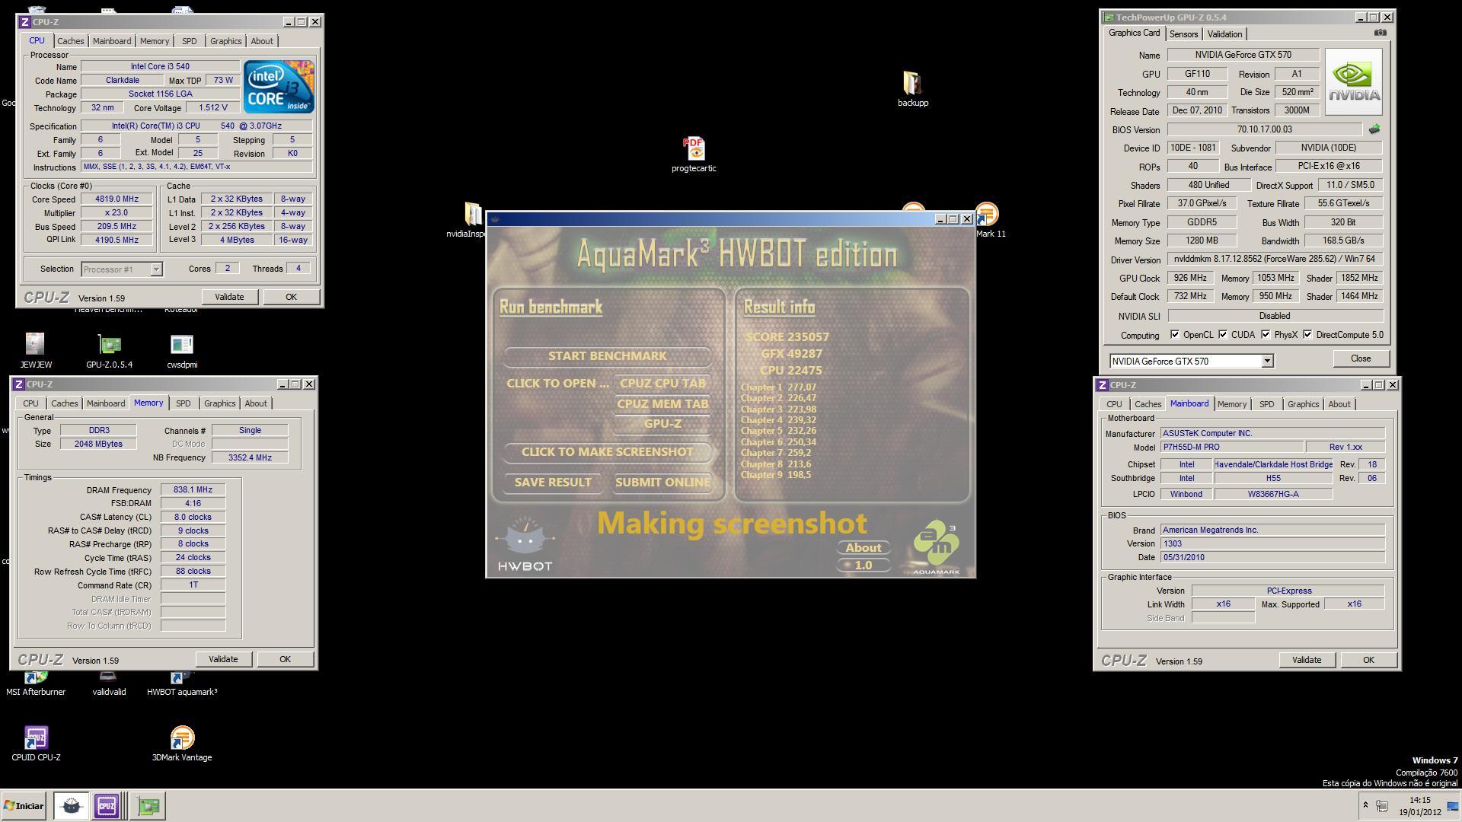
Task: Click the NB Frequency 3352.4 MHz value
Action: (x=250, y=458)
